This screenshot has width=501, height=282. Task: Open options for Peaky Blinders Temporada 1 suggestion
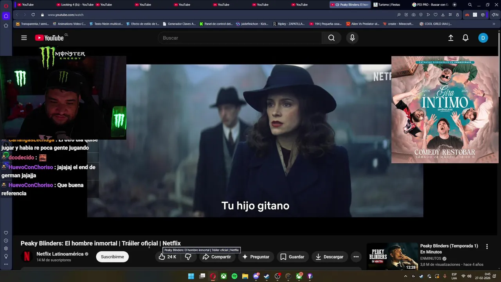click(487, 247)
